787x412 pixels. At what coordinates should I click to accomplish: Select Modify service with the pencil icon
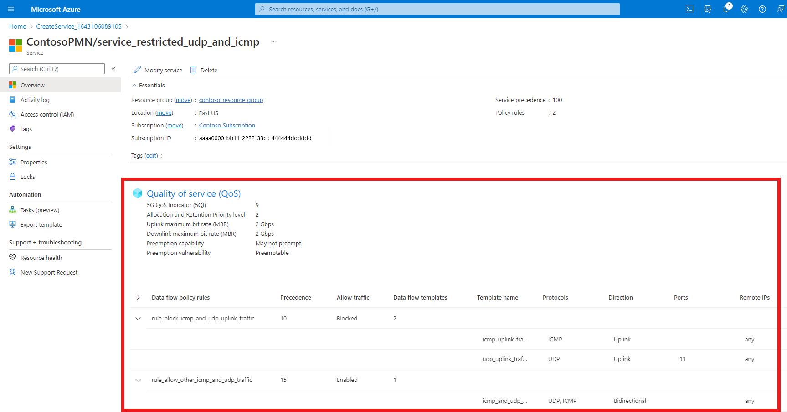[x=157, y=70]
